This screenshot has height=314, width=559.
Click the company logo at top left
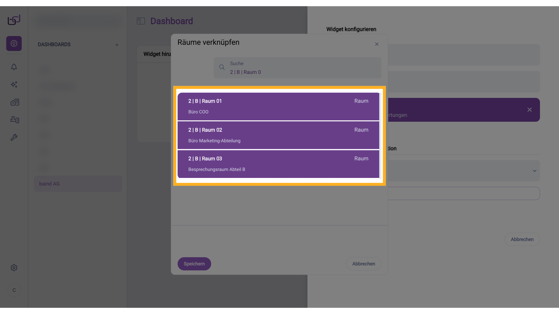(14, 20)
